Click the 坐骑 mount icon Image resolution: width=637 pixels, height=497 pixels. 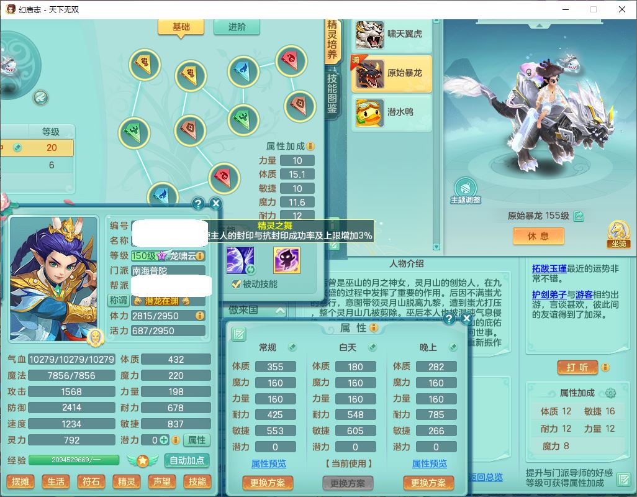point(618,231)
